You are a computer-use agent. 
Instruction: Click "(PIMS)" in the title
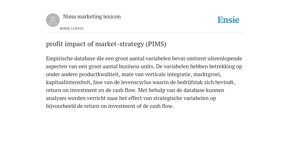[156, 44]
